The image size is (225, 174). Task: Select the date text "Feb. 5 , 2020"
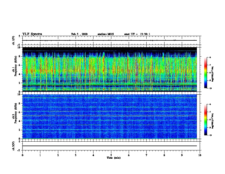click(x=79, y=34)
